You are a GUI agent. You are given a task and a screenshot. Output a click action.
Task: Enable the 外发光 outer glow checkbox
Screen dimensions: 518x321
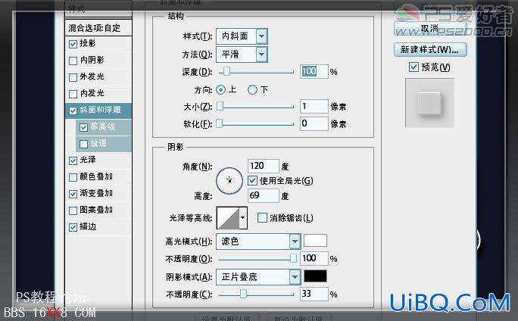(73, 77)
